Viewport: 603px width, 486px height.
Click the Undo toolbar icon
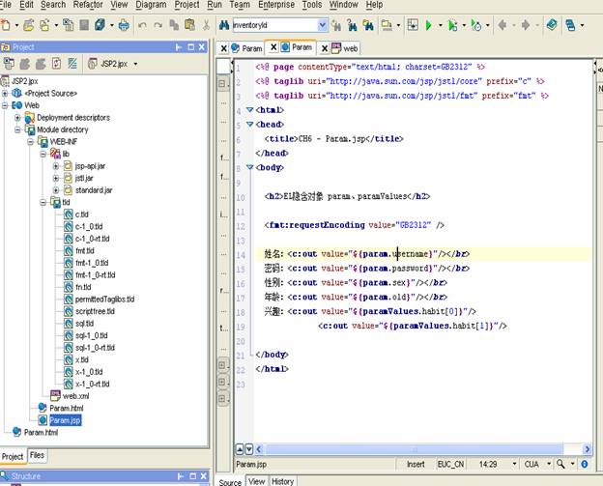[x=142, y=26]
